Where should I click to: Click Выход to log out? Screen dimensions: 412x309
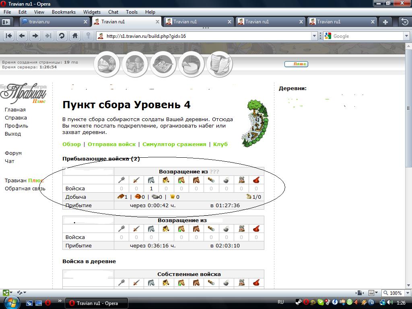(12, 134)
